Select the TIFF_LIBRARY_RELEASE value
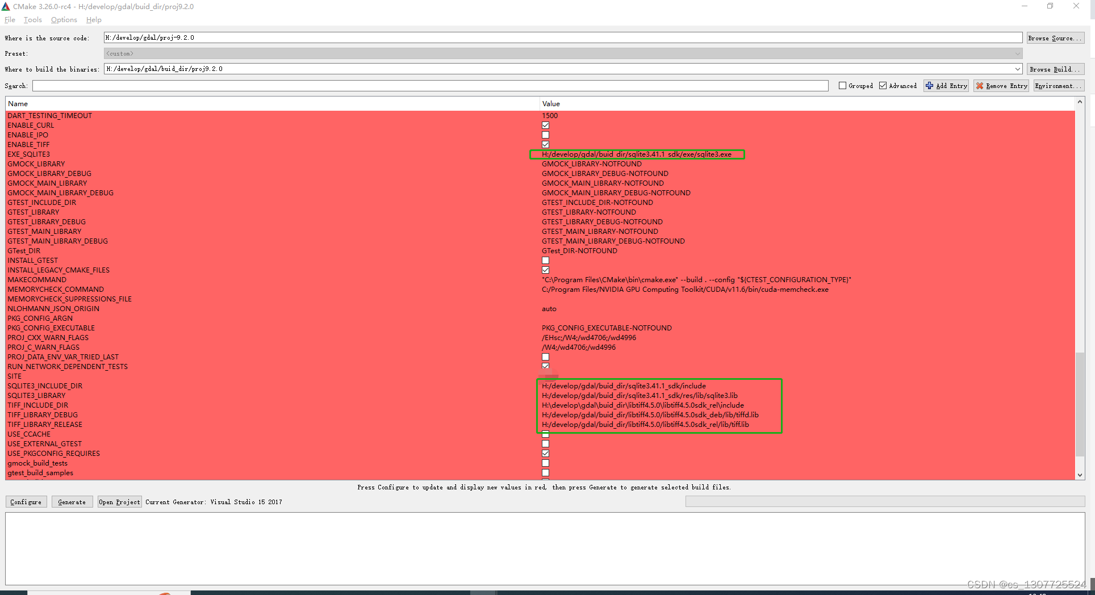Screen dimensions: 1095x595 click(x=645, y=425)
